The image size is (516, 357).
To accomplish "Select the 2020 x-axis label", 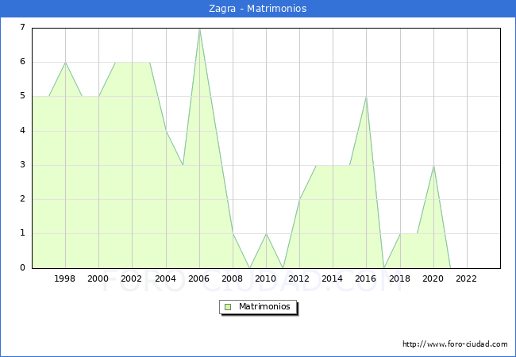I will coord(433,278).
